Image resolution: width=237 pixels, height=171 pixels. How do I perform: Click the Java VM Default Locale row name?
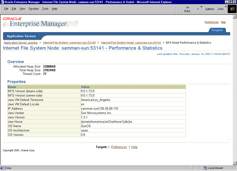(x=23, y=104)
